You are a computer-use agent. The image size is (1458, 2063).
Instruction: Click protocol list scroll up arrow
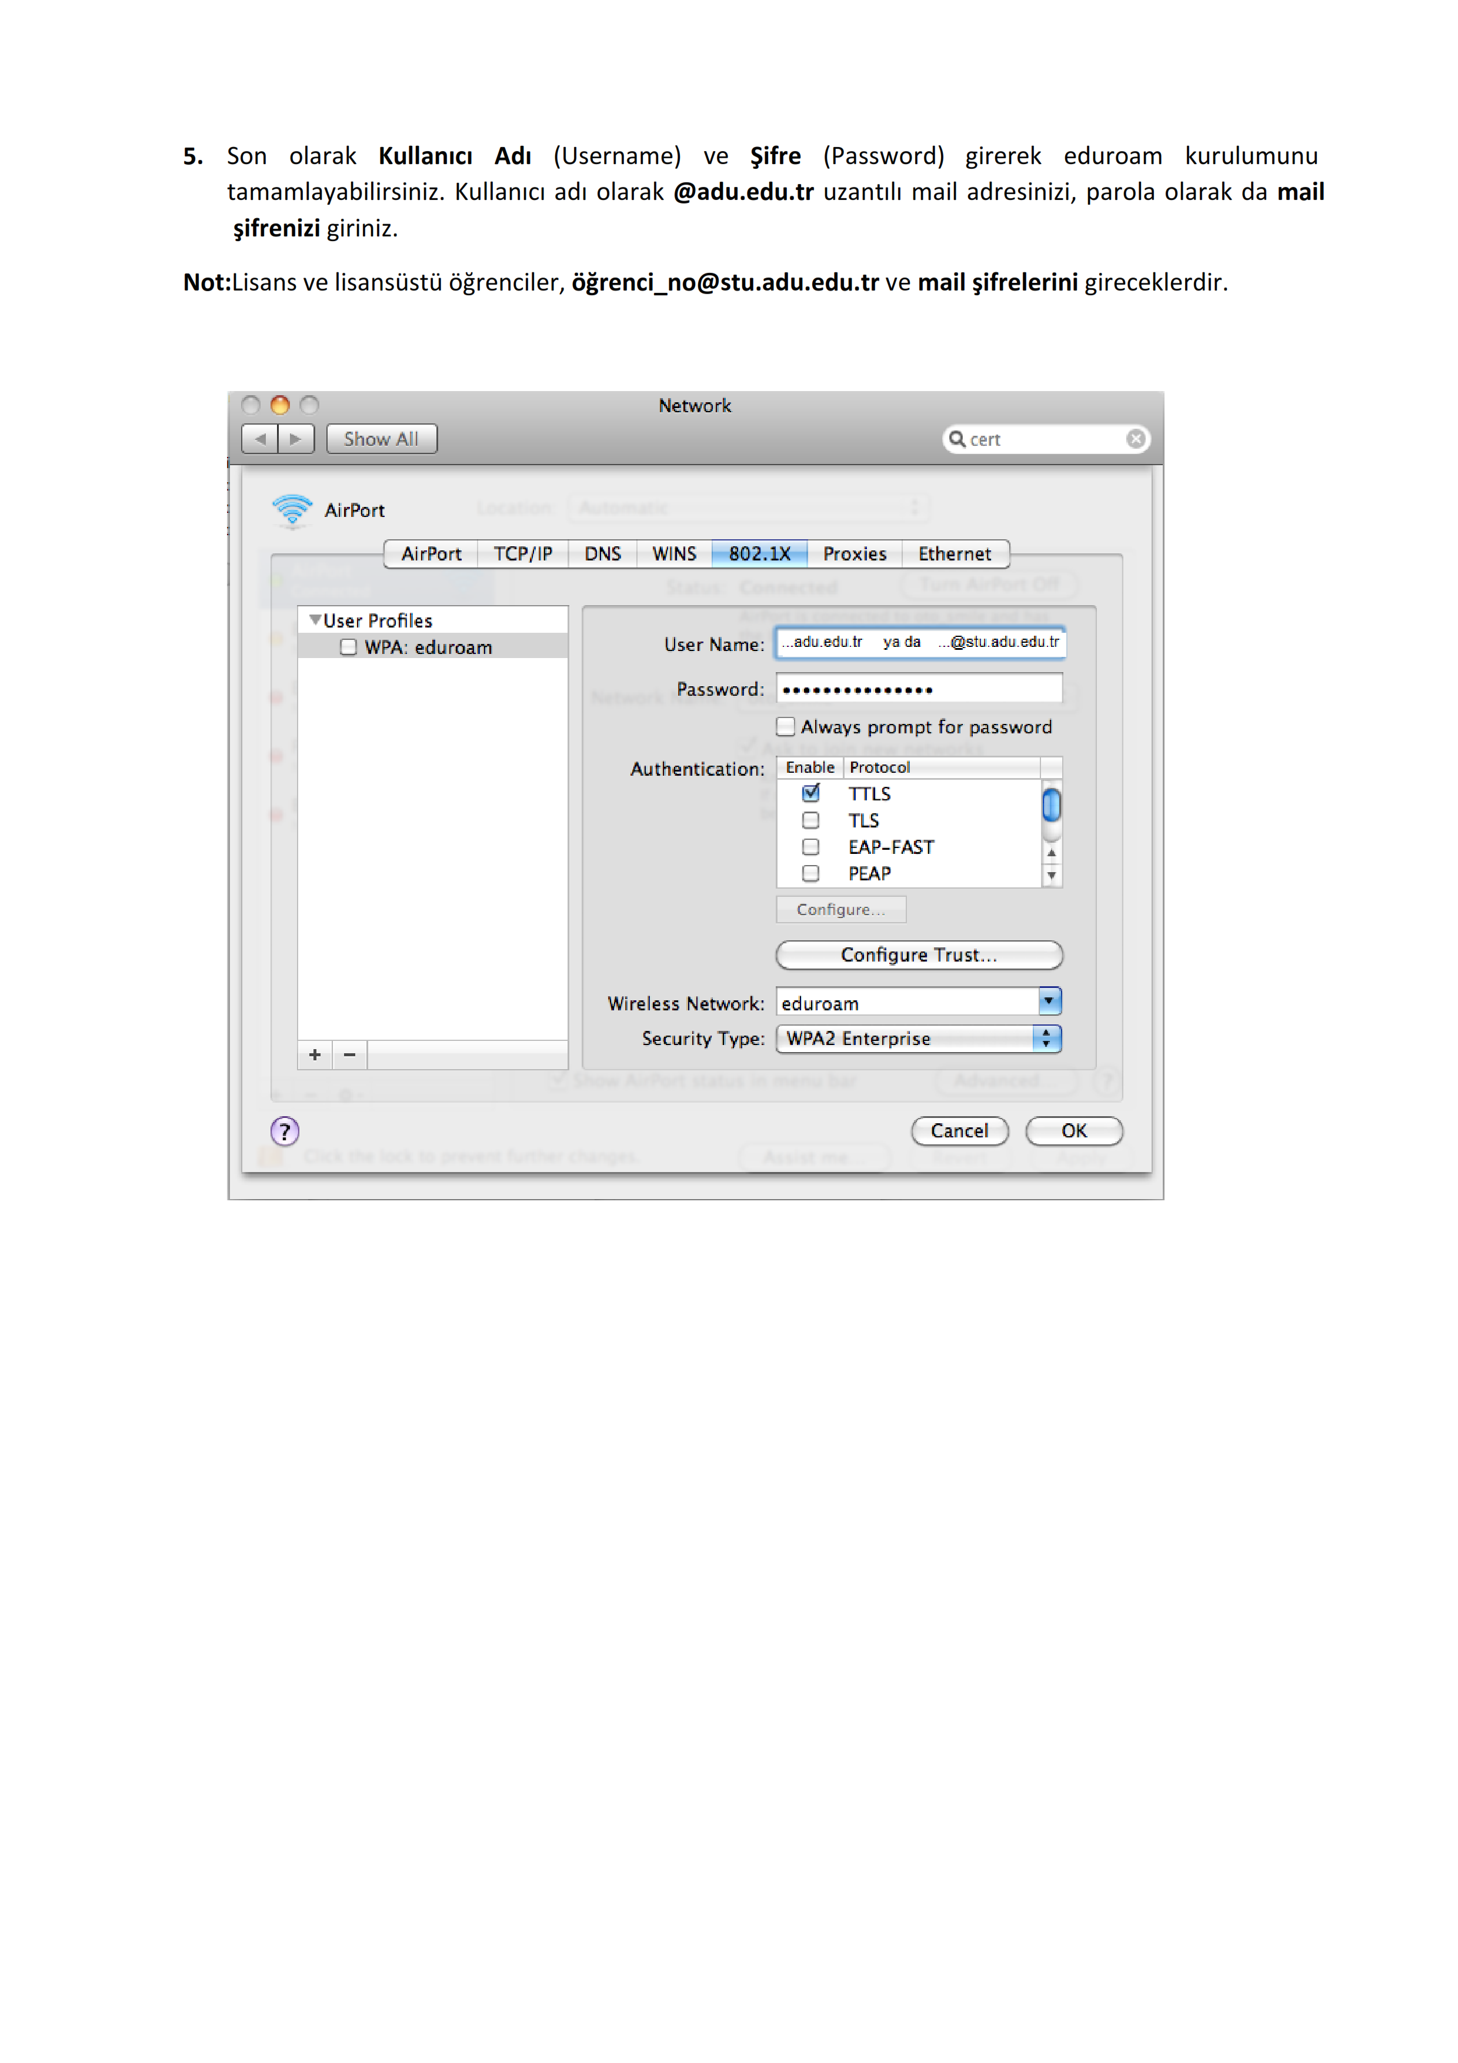[1052, 853]
